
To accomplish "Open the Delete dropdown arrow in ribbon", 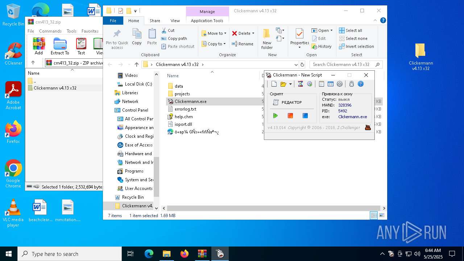I will [x=253, y=33].
